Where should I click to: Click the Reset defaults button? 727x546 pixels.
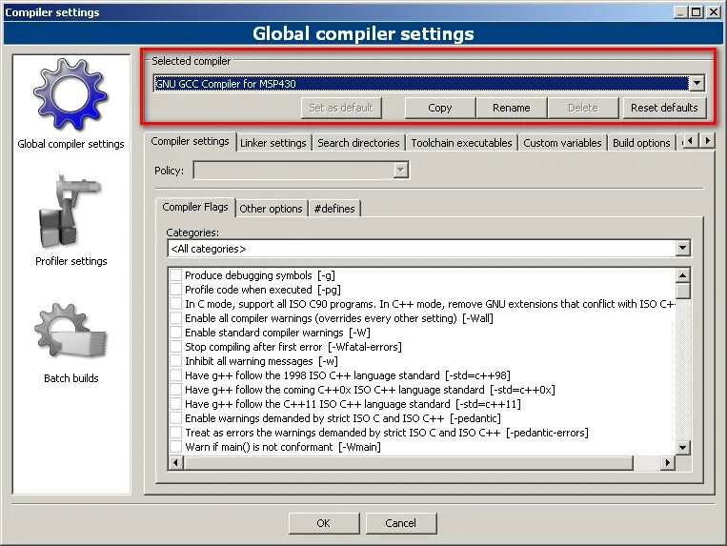click(664, 108)
